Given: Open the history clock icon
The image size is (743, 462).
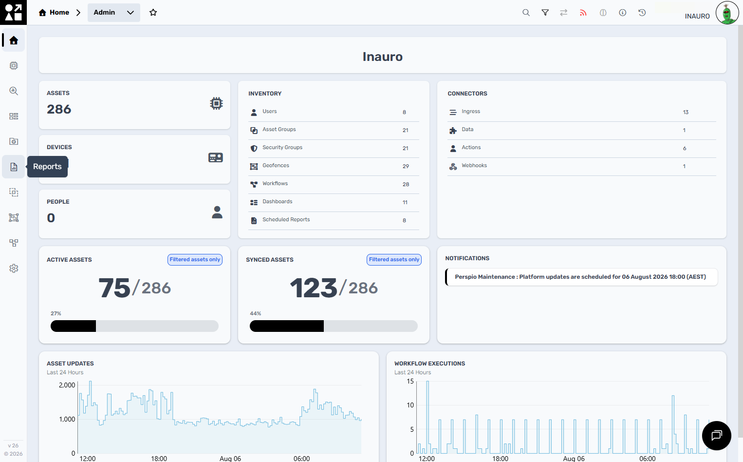Looking at the screenshot, I should pos(642,13).
